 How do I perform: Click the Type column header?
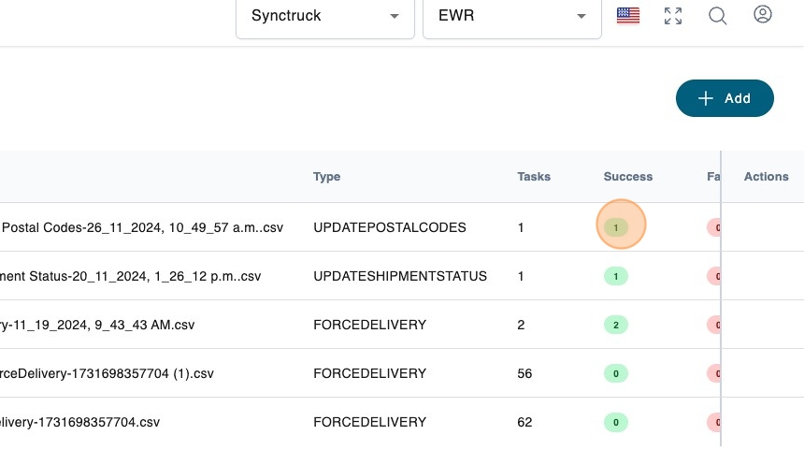click(327, 177)
